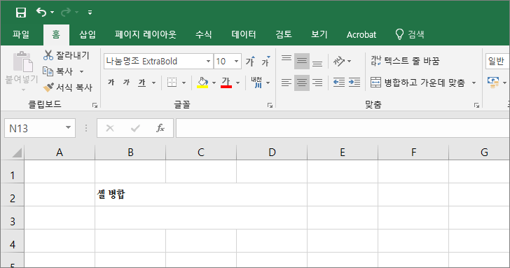Image resolution: width=510 pixels, height=268 pixels.
Task: Click the cancel X in formula bar
Action: coord(110,128)
